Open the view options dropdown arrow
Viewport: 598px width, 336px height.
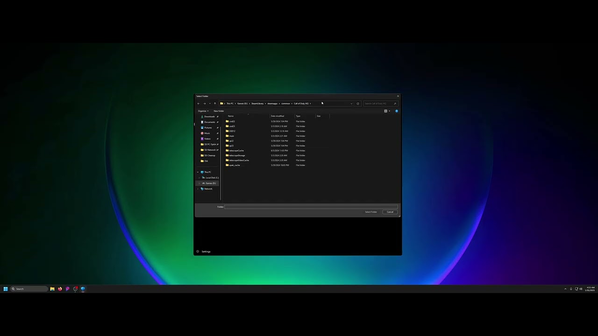[390, 111]
